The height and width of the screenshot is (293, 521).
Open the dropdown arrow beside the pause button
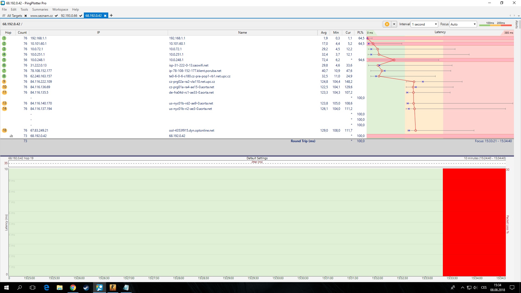point(394,24)
